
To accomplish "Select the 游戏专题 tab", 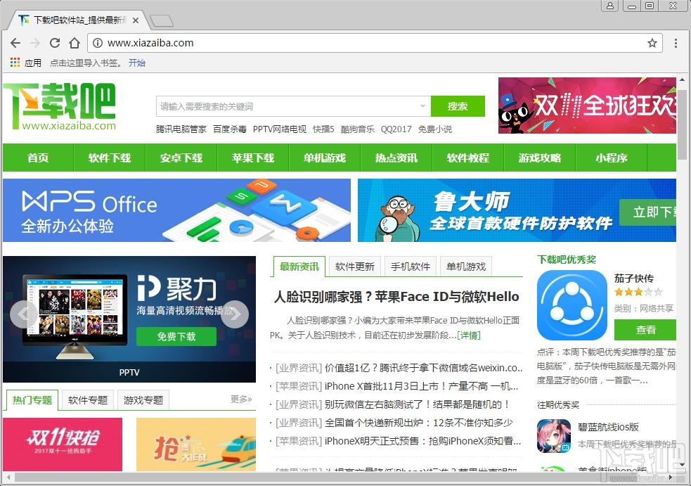I will (143, 400).
